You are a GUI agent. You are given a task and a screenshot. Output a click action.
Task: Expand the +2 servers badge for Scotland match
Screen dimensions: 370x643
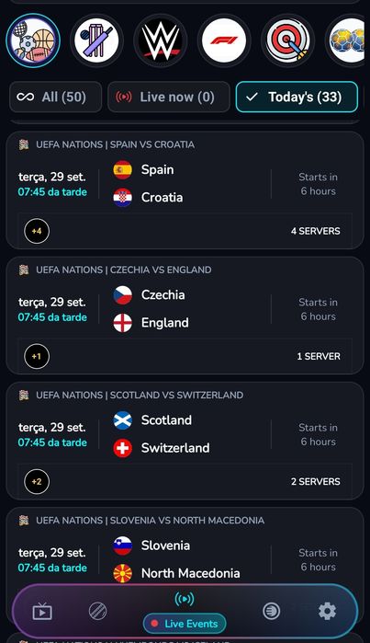(x=37, y=481)
